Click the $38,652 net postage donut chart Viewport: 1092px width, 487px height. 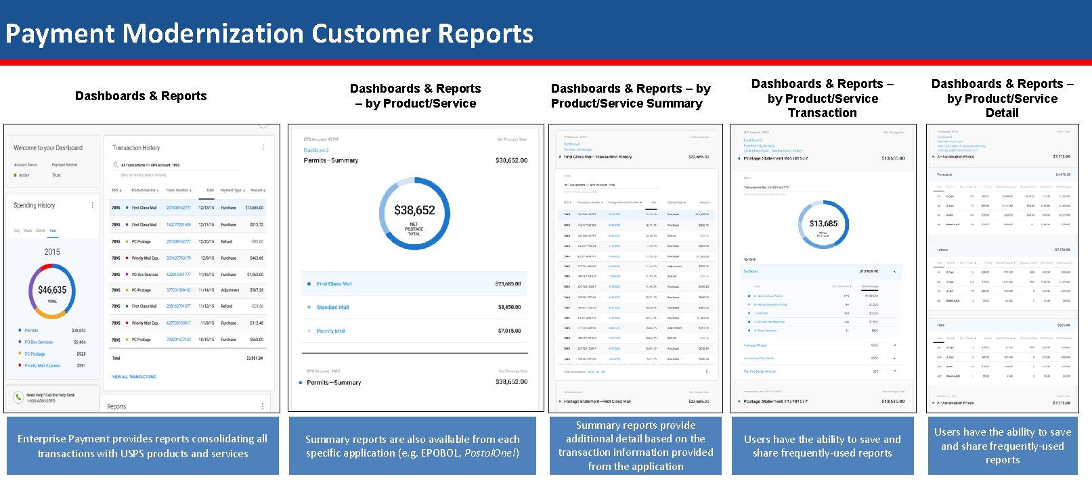tap(414, 214)
